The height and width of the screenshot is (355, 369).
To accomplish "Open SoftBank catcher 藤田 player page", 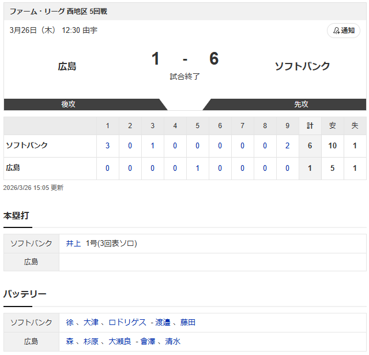I will [188, 322].
